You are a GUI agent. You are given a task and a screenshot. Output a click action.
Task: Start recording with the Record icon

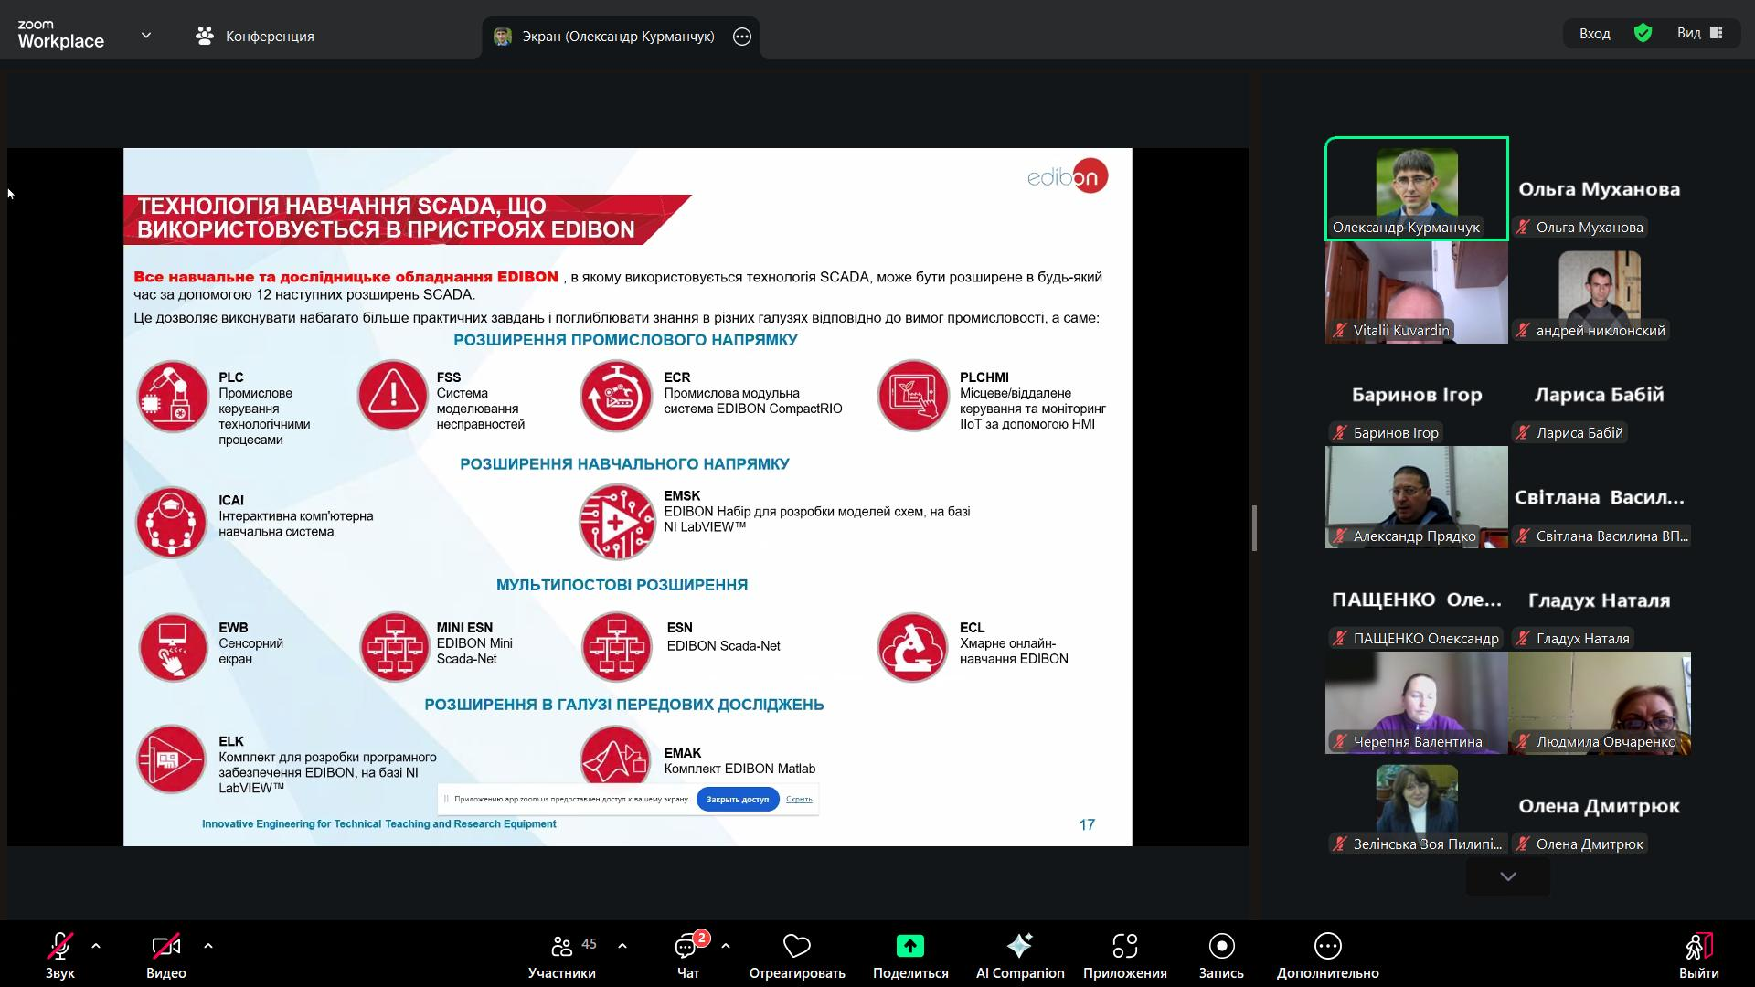click(1221, 946)
